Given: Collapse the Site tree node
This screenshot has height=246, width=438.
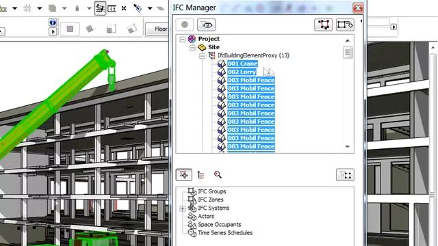Looking at the screenshot, I should [x=192, y=47].
